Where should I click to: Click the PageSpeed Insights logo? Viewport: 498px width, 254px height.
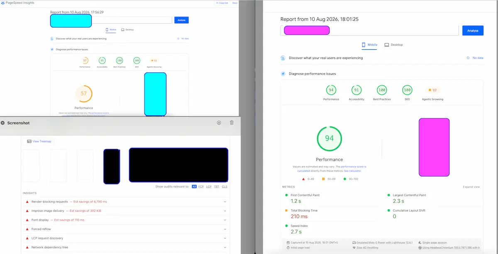pyautogui.click(x=2, y=3)
